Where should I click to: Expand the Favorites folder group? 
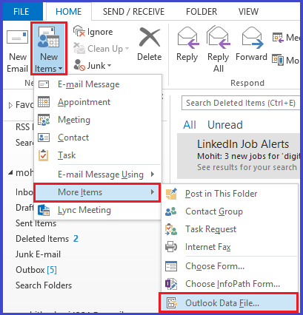pos(10,106)
